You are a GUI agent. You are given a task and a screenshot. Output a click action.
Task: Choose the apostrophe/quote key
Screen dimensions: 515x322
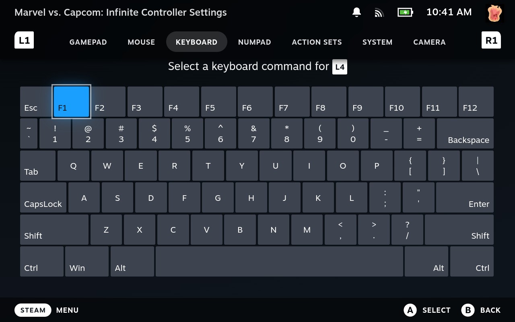(x=418, y=198)
